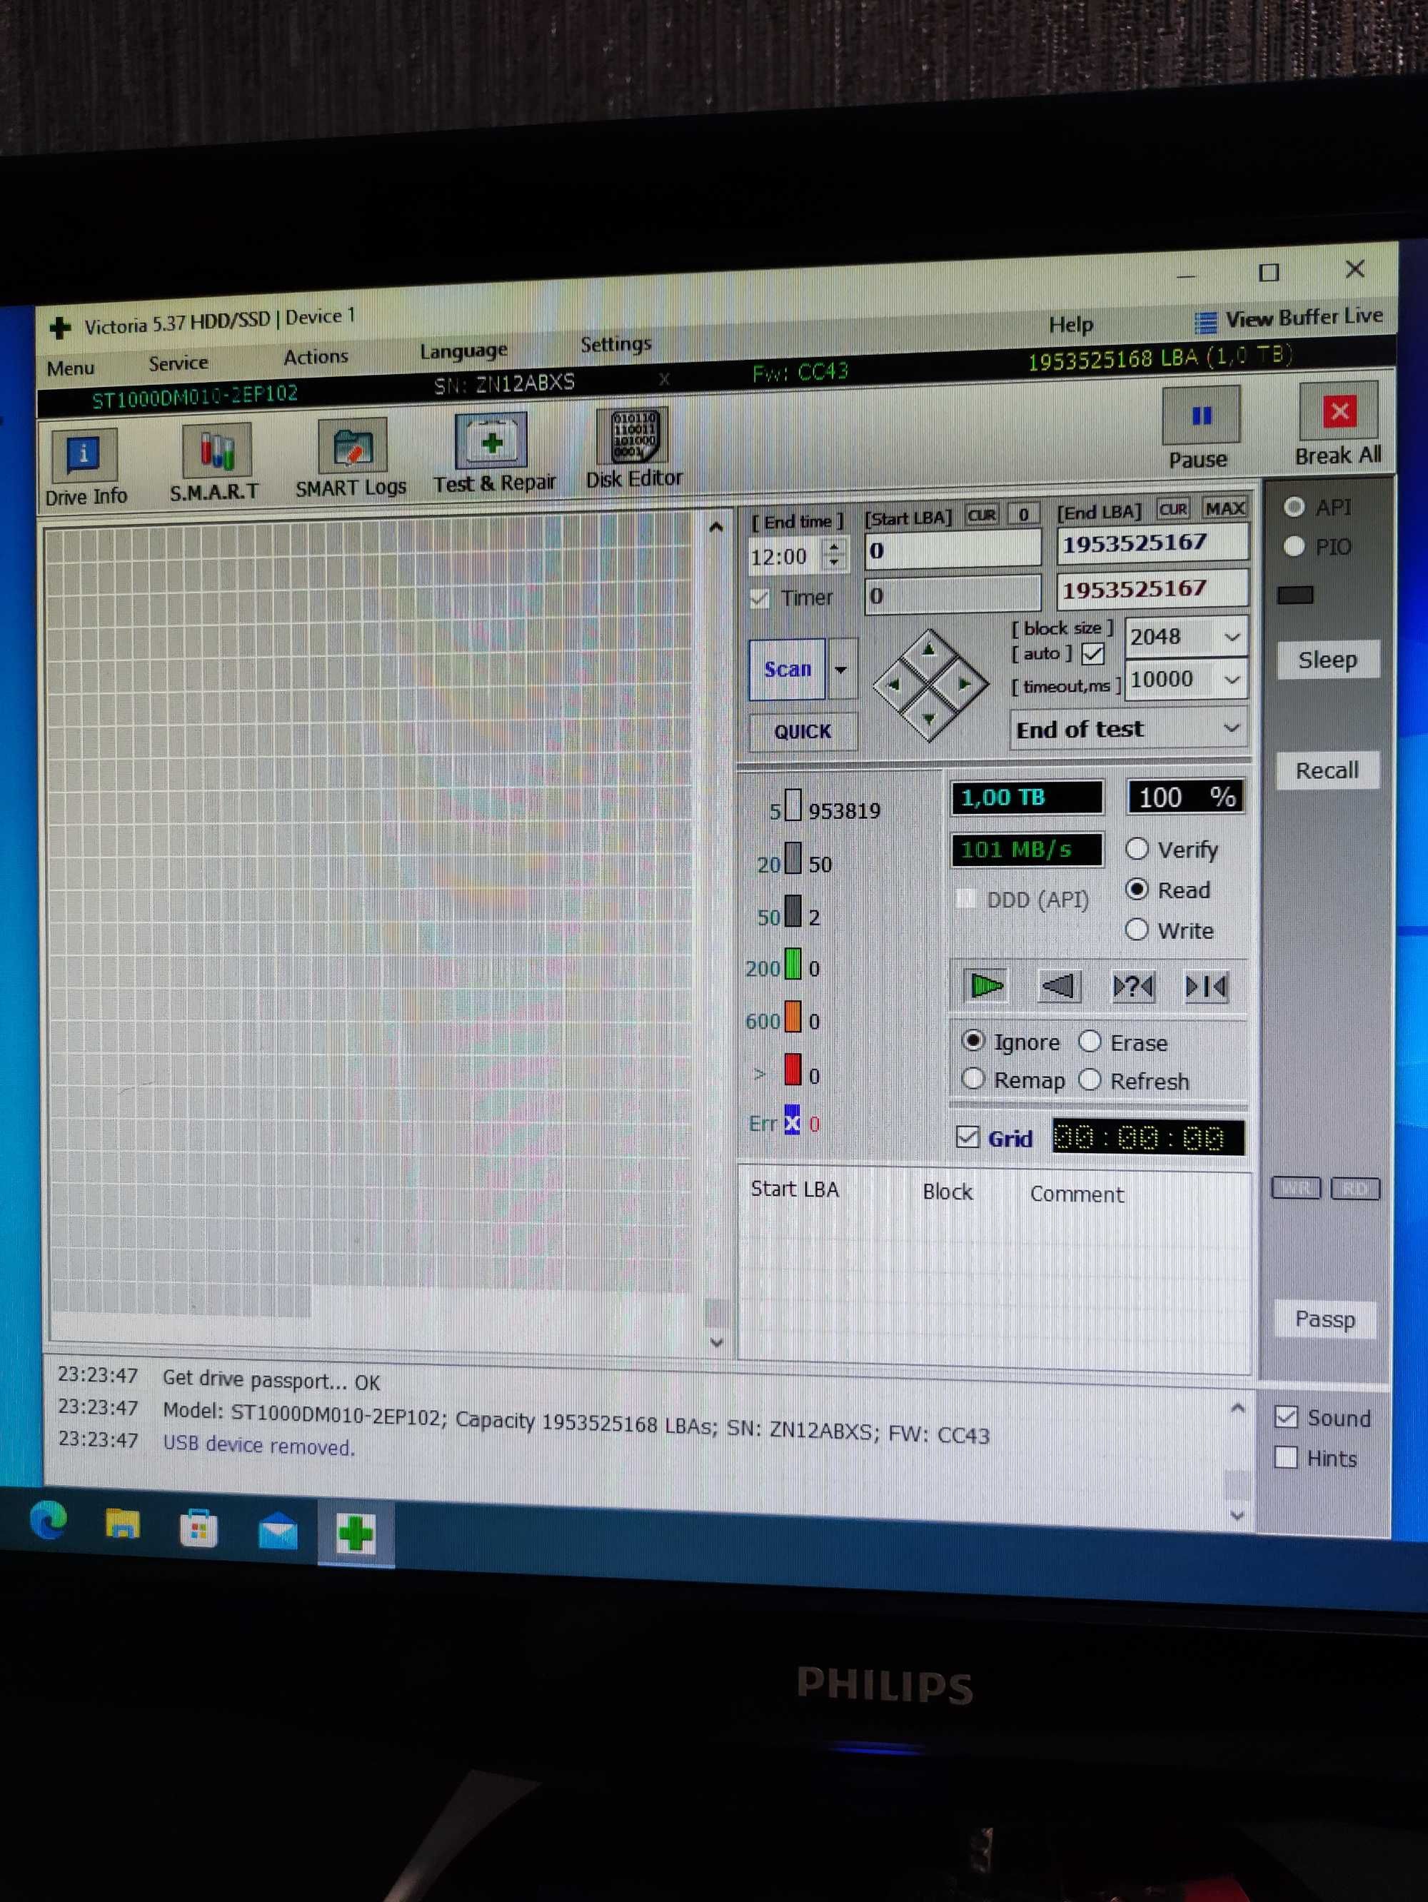Click the butterfly scan mode button
Image resolution: width=1428 pixels, height=1902 pixels.
1205,986
